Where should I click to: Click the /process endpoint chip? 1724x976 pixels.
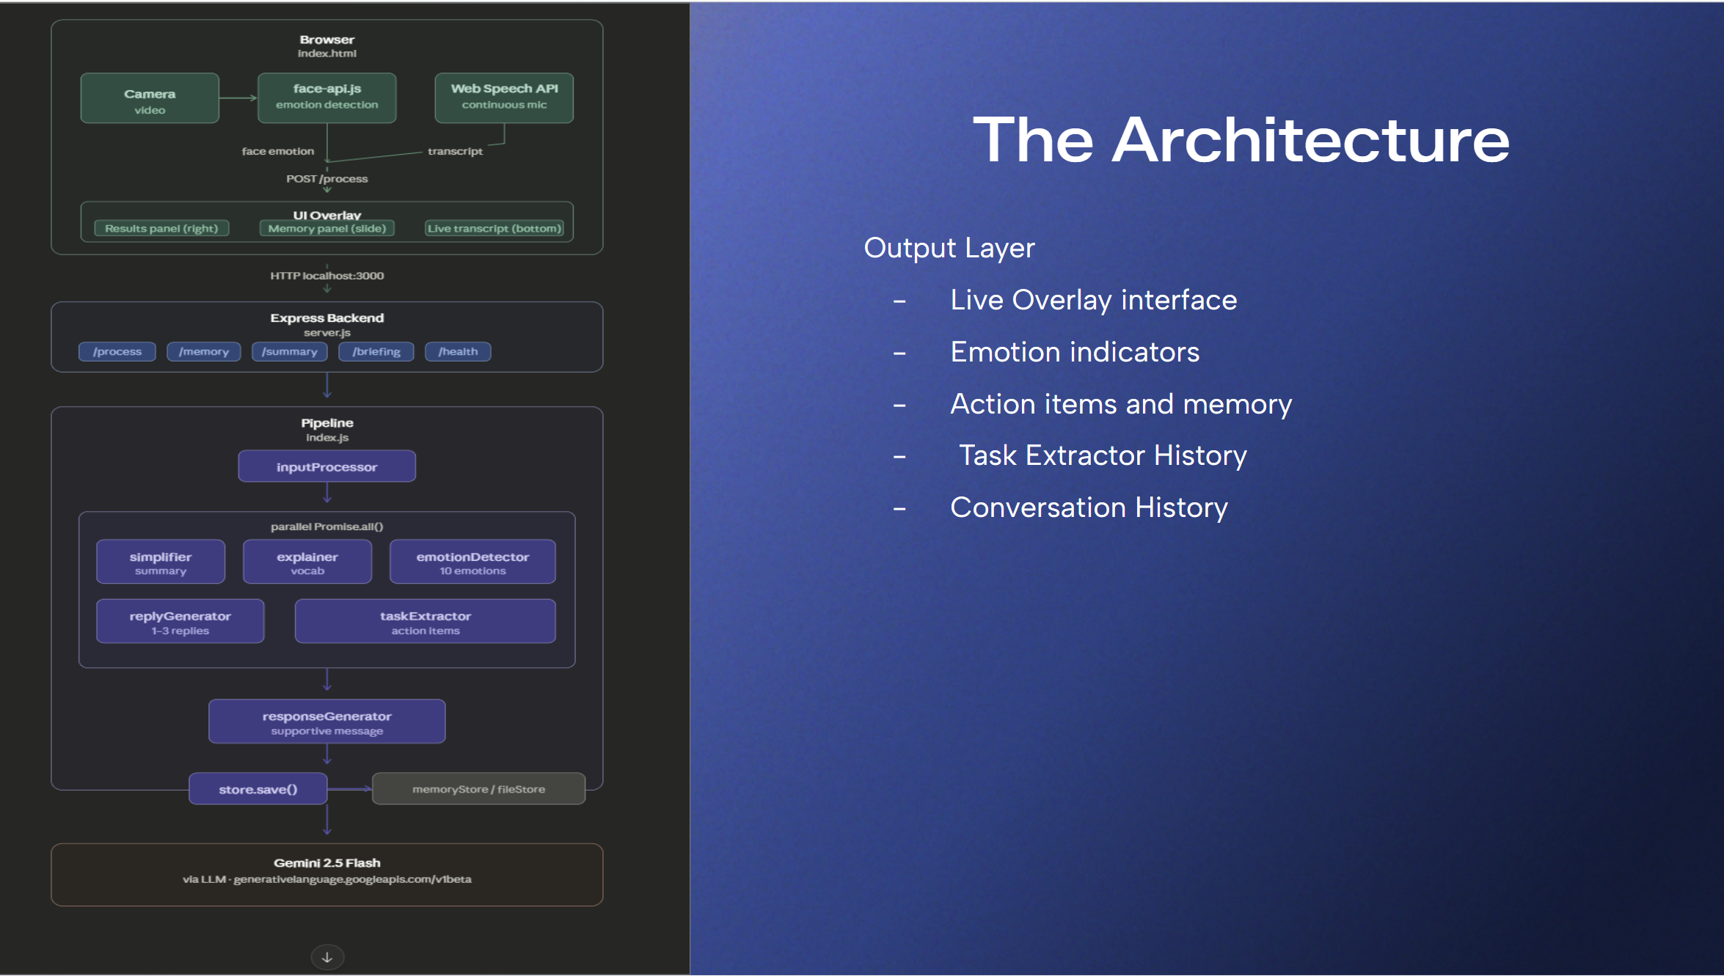tap(117, 352)
